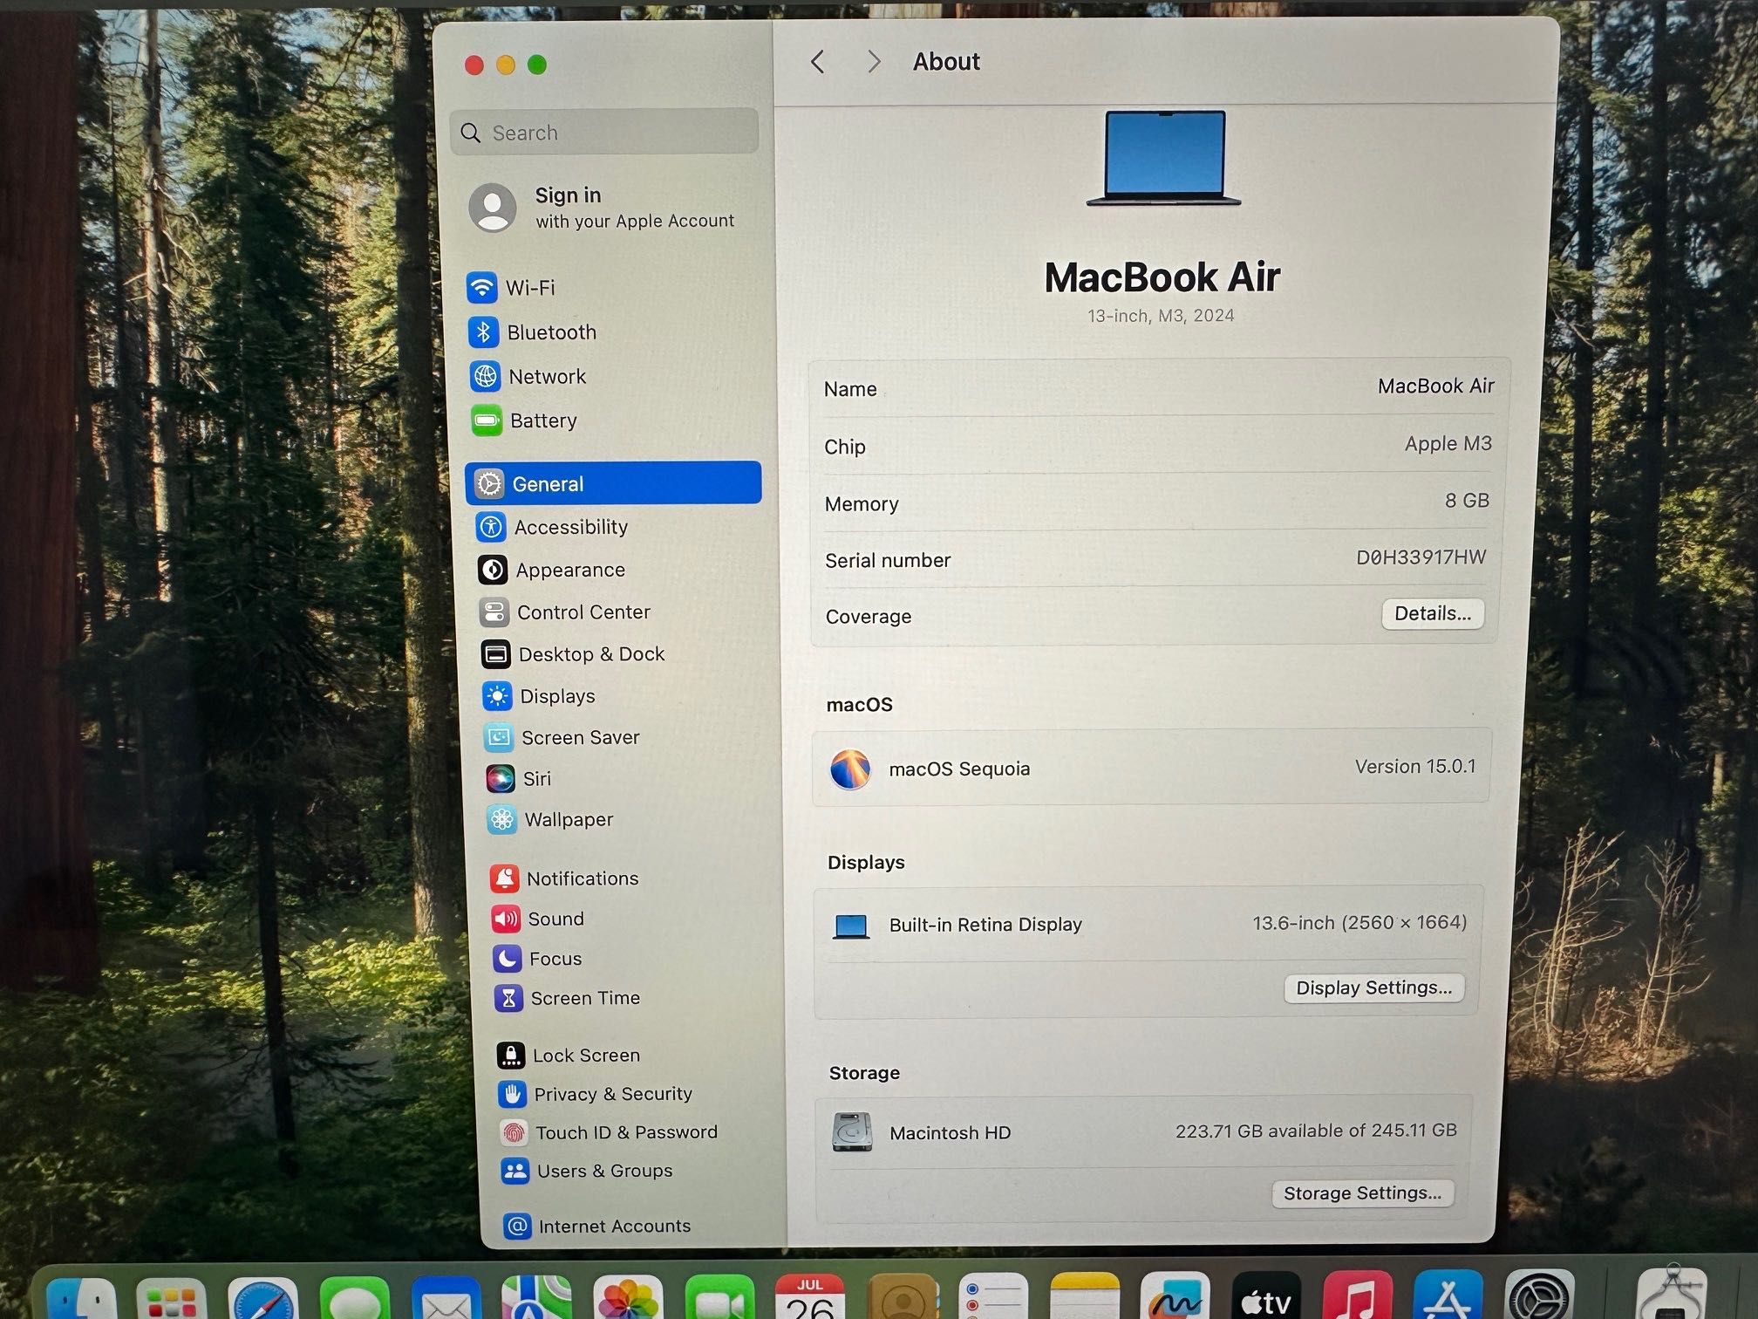
Task: Click the Coverage Details button
Action: (x=1433, y=613)
